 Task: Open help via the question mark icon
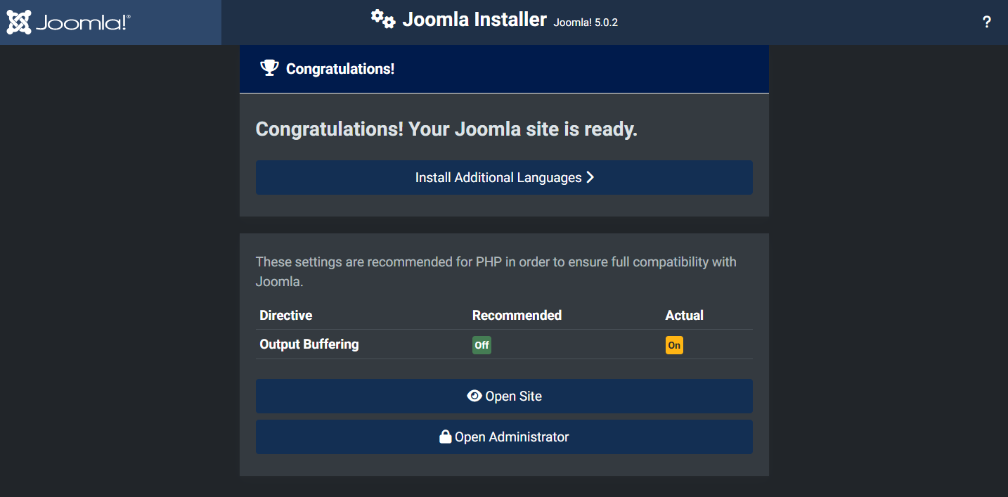(x=986, y=22)
